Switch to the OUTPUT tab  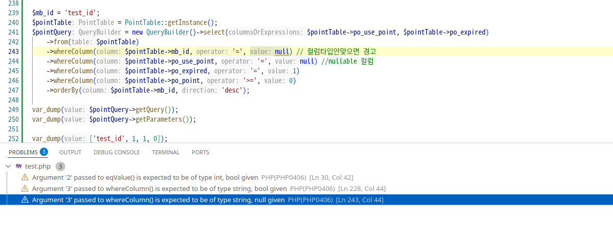70,152
